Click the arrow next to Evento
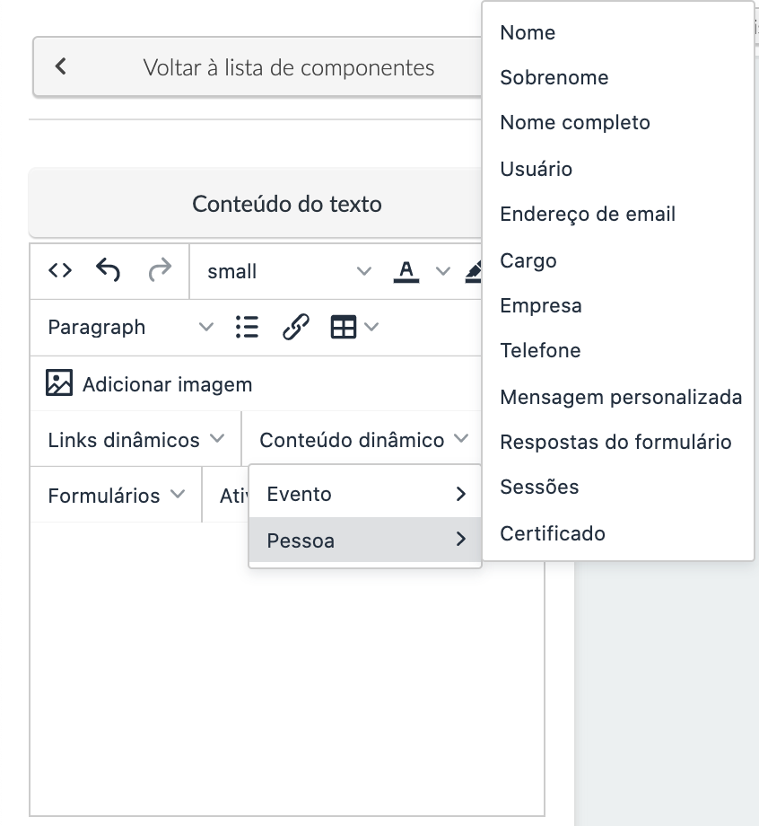Image resolution: width=759 pixels, height=826 pixels. pyautogui.click(x=461, y=494)
